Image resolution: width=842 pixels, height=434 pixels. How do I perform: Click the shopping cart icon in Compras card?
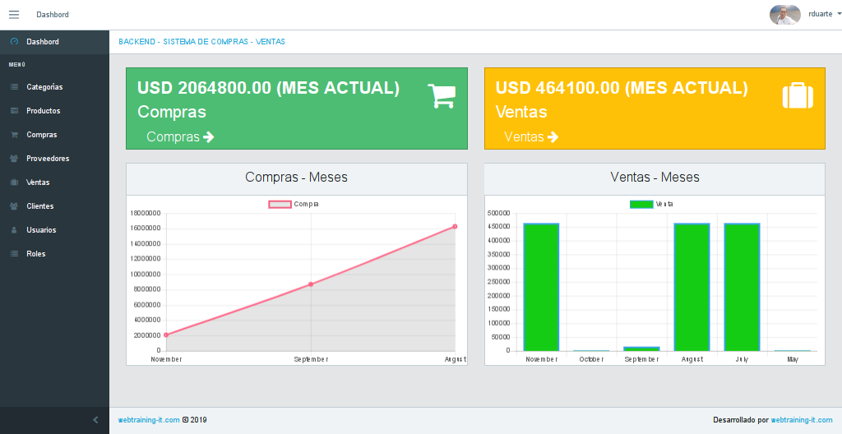(441, 95)
